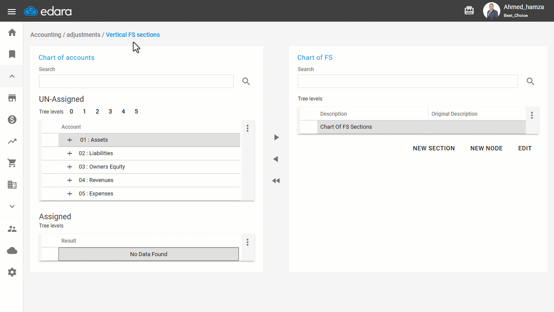Select tree level 3
Screen dimensions: 554x312
(110, 111)
